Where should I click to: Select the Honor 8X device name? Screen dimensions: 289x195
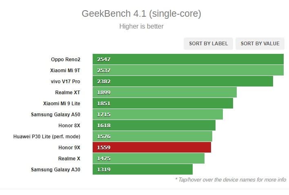click(69, 125)
